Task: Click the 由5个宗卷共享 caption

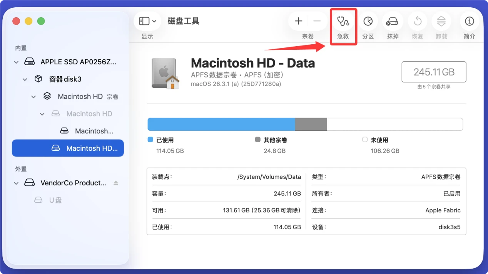Action: (x=434, y=87)
